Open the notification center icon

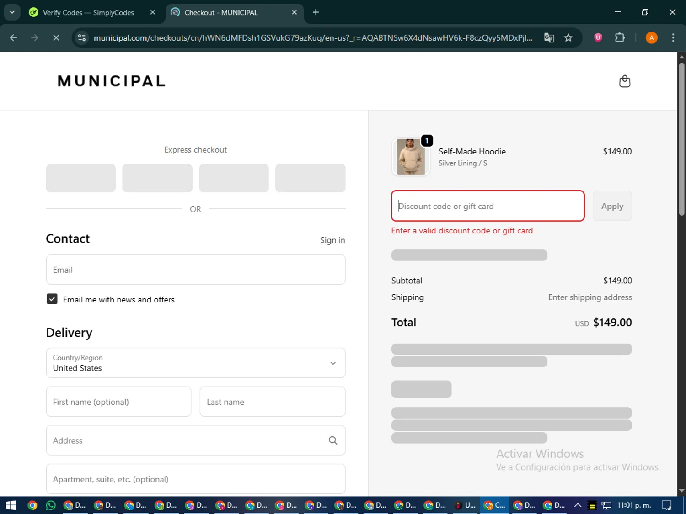tap(667, 505)
